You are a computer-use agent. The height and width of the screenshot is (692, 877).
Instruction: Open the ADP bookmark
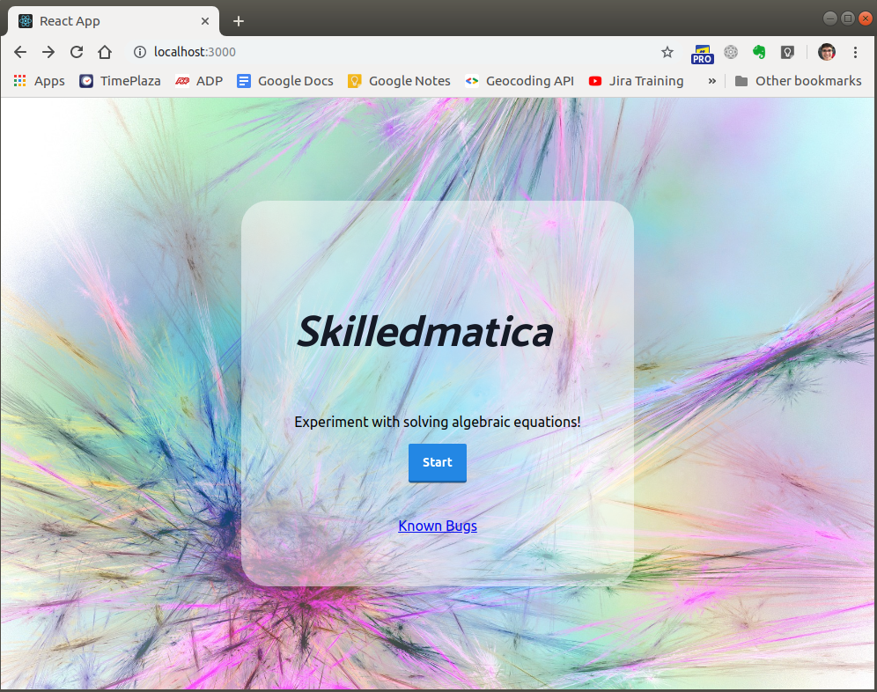(x=199, y=81)
